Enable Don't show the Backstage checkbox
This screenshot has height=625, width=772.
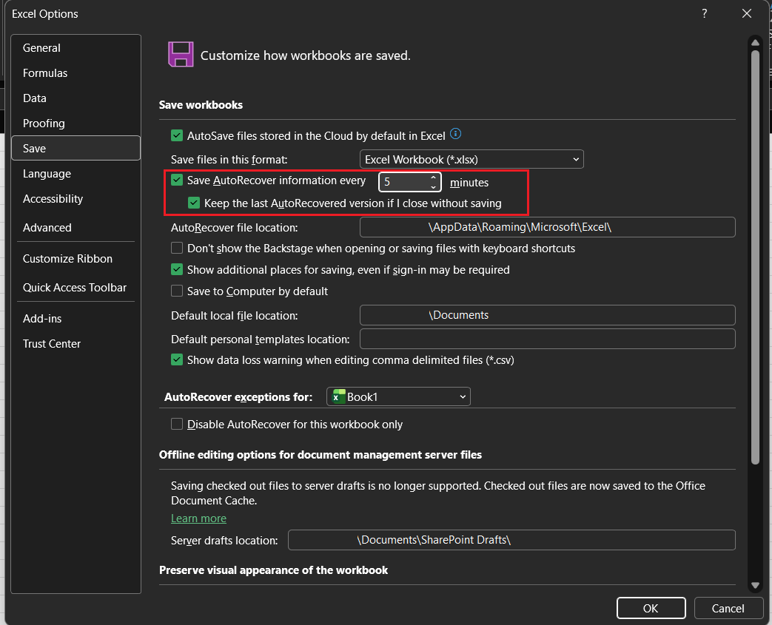(177, 248)
